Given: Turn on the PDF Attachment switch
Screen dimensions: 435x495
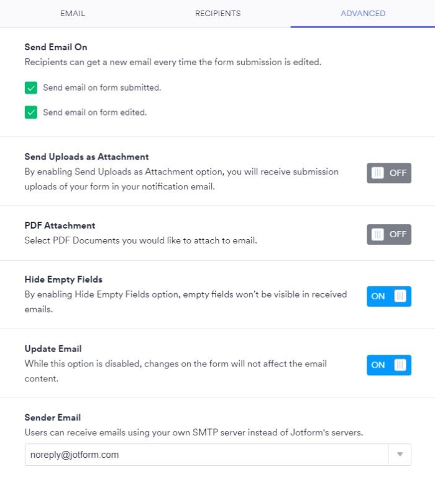Looking at the screenshot, I should (388, 234).
